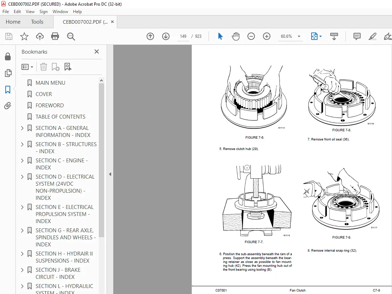392x294 pixels.
Task: Open the security lock panel icon
Action: click(8, 56)
